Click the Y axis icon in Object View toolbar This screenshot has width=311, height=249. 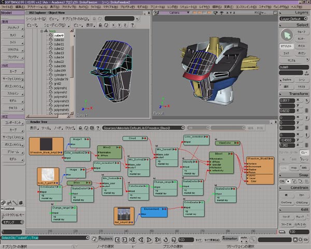click(119, 25)
